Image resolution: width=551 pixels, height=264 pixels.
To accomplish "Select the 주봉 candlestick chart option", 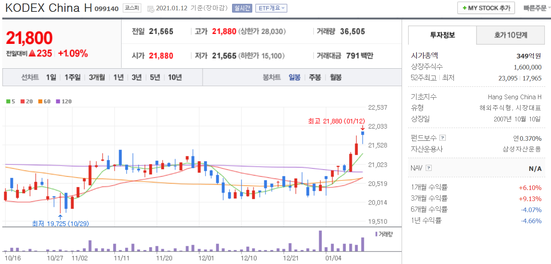I will pos(315,77).
